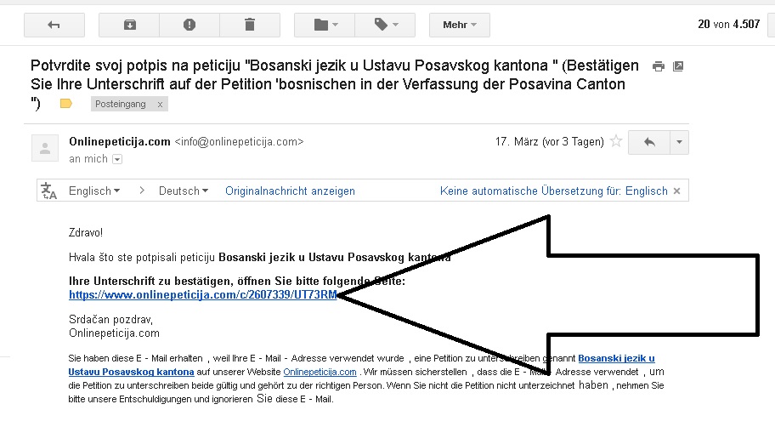Click the '20 von 4.507' counter
The height and width of the screenshot is (427, 775).
pyautogui.click(x=728, y=25)
